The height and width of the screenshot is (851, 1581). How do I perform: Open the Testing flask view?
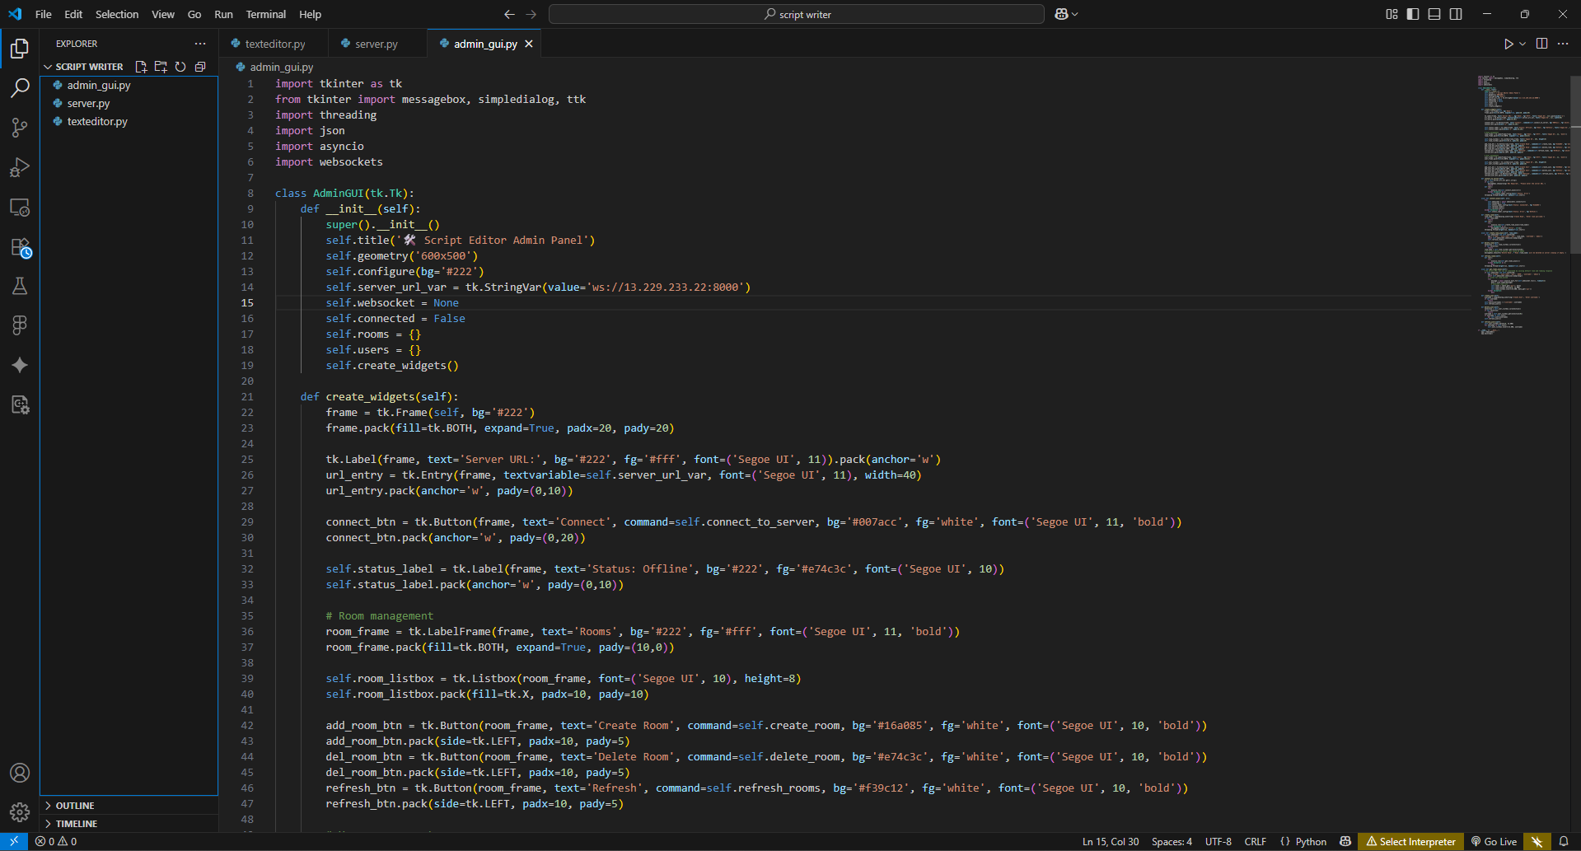pyautogui.click(x=20, y=286)
